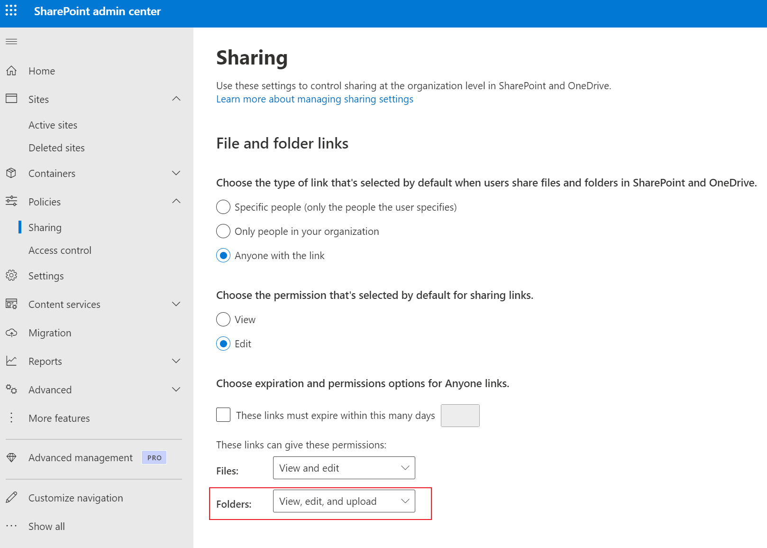The width and height of the screenshot is (767, 548).
Task: Click the Advanced management diamond icon
Action: coord(11,457)
